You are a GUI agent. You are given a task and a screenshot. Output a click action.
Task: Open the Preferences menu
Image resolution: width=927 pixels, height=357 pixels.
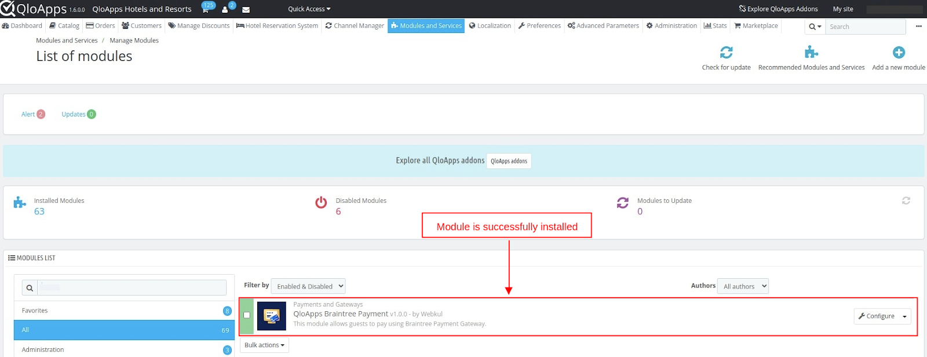pos(539,26)
